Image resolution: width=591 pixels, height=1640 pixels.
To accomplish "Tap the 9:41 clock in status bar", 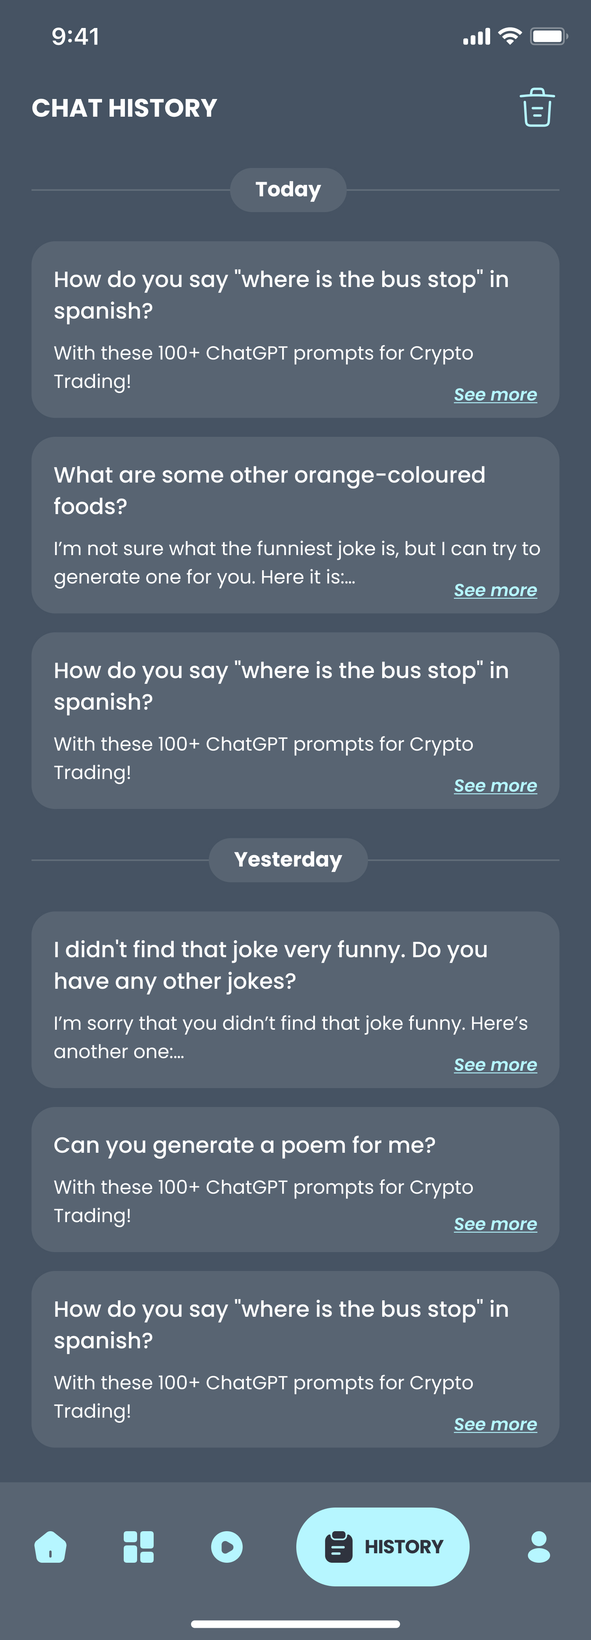I will [x=76, y=37].
